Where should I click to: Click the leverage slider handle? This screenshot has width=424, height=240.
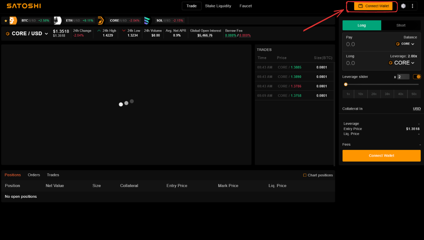click(346, 84)
